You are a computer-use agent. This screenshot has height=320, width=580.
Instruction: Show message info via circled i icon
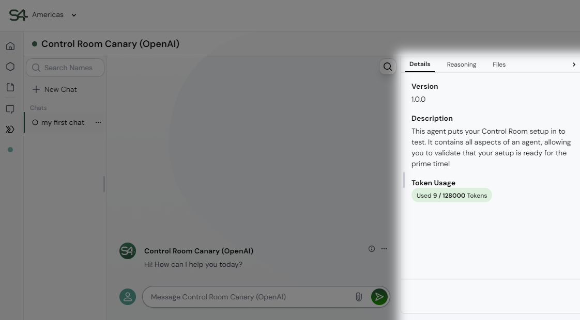(x=372, y=249)
